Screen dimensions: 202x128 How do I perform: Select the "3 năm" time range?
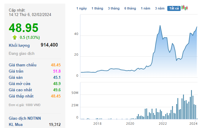pyautogui.click(x=160, y=9)
